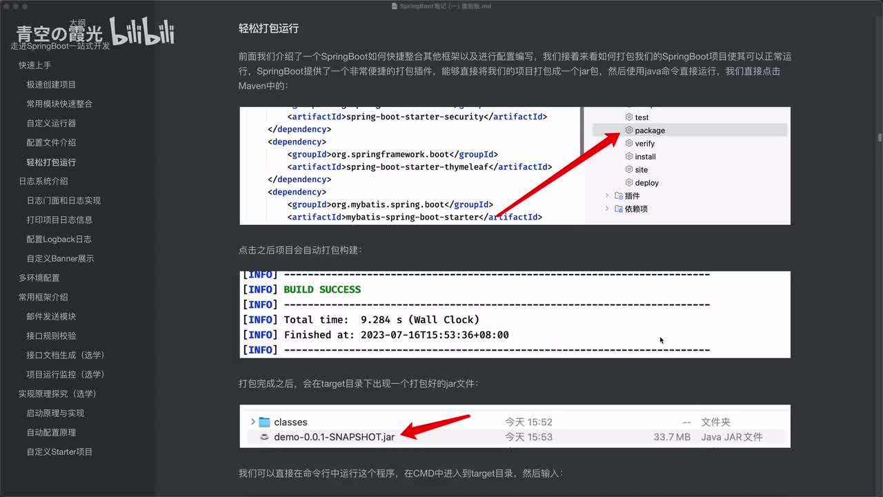Go to 极速创建项目 in outline

pyautogui.click(x=51, y=84)
